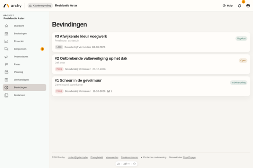Click the left icon in the bottom debug pill
Screen dimensions: 253x168
(119, 164)
